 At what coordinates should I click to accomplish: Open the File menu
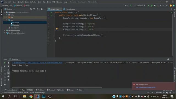[x=5, y=2]
